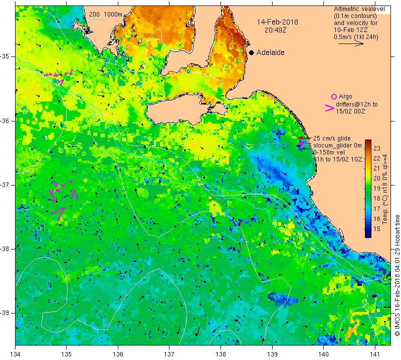The height and width of the screenshot is (360, 401).
Task: Click the black Adelaide city marker dot
Action: [x=252, y=52]
